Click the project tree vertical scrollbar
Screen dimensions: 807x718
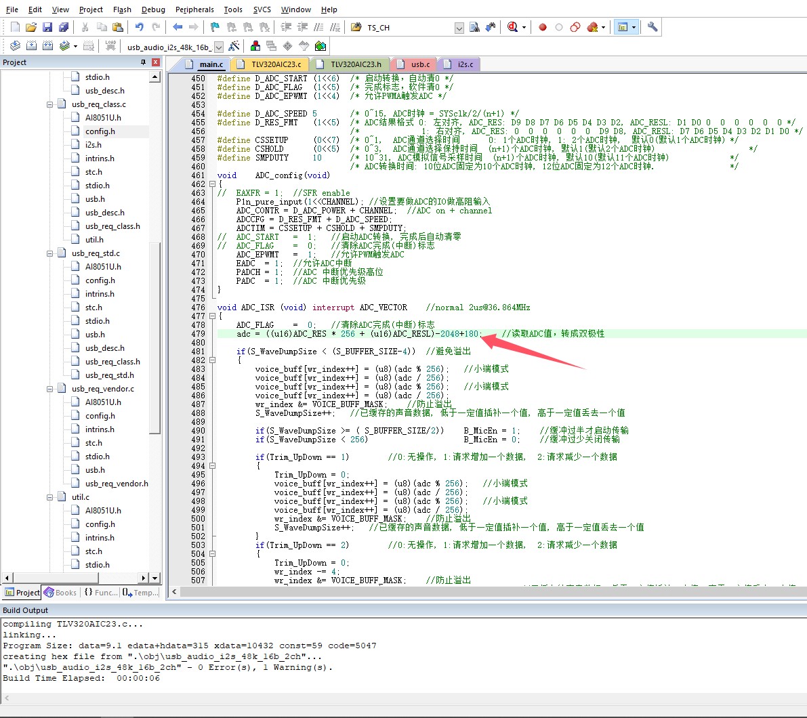coord(154,339)
